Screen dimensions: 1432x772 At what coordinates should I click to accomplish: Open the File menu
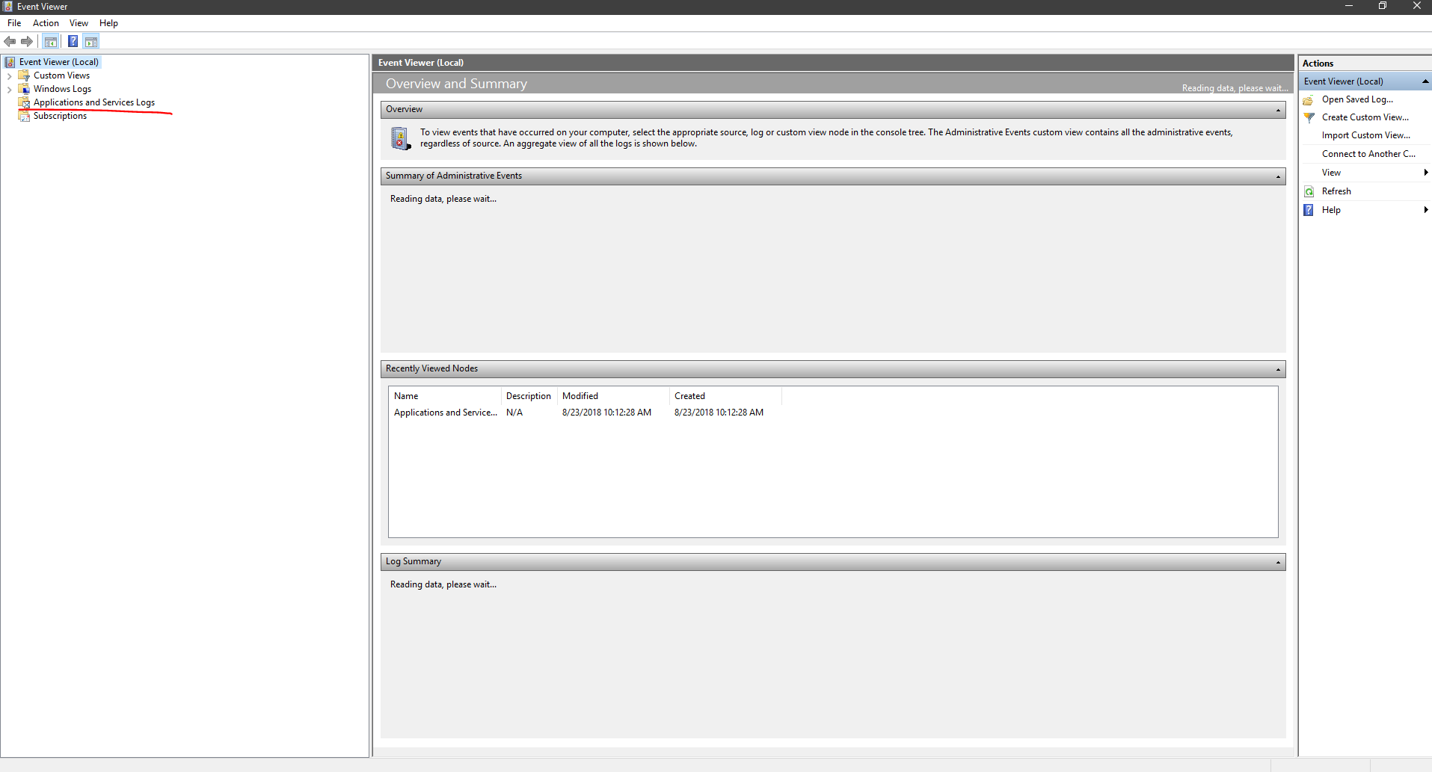[x=14, y=23]
